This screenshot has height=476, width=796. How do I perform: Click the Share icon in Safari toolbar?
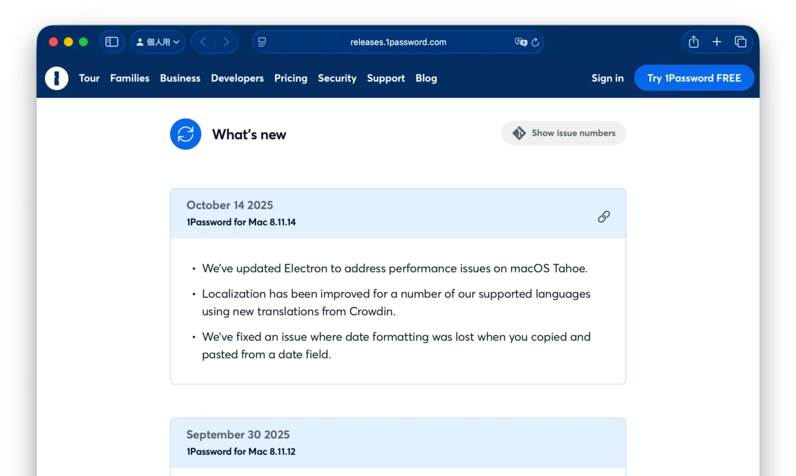693,42
